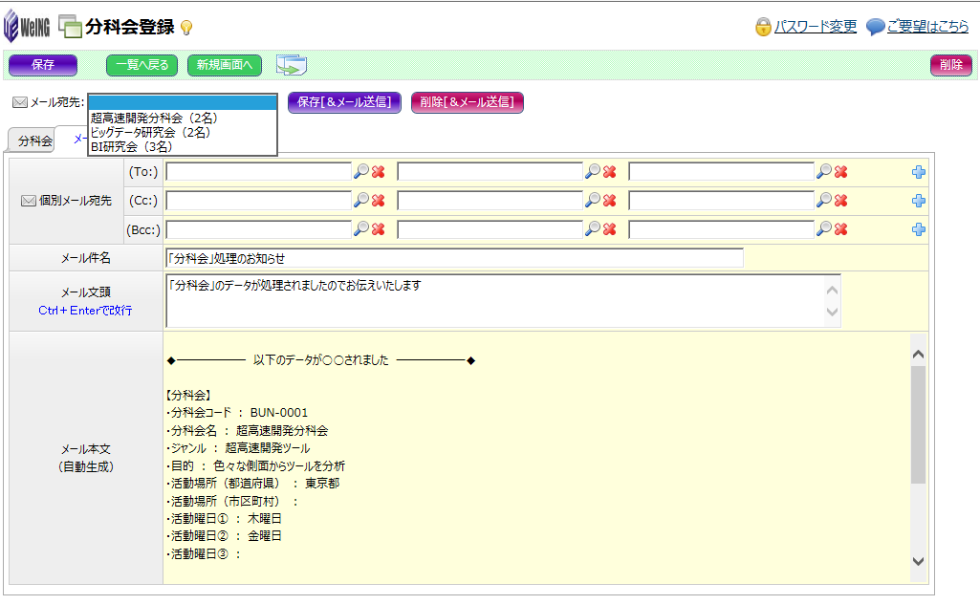The width and height of the screenshot is (980, 605).
Task: Pick BI研究会（3名） in mail recipient list
Action: coord(131,146)
